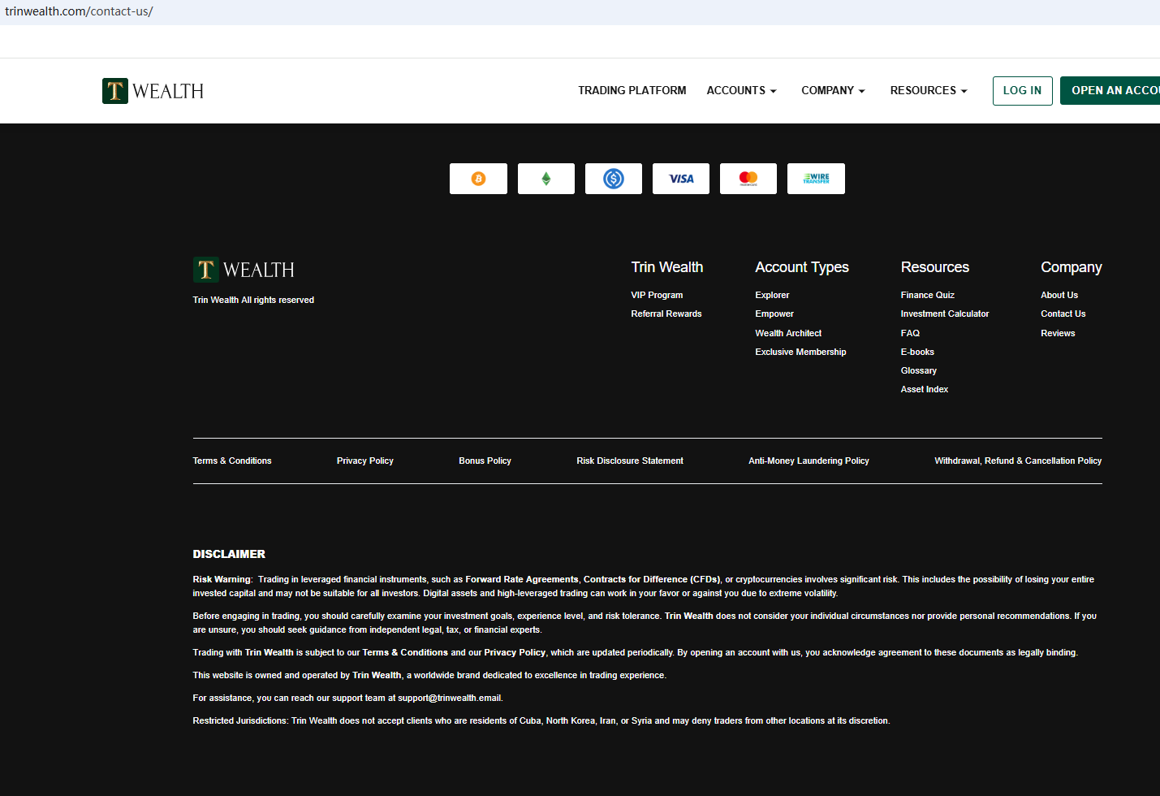Click the Open an Account button

pos(1112,91)
